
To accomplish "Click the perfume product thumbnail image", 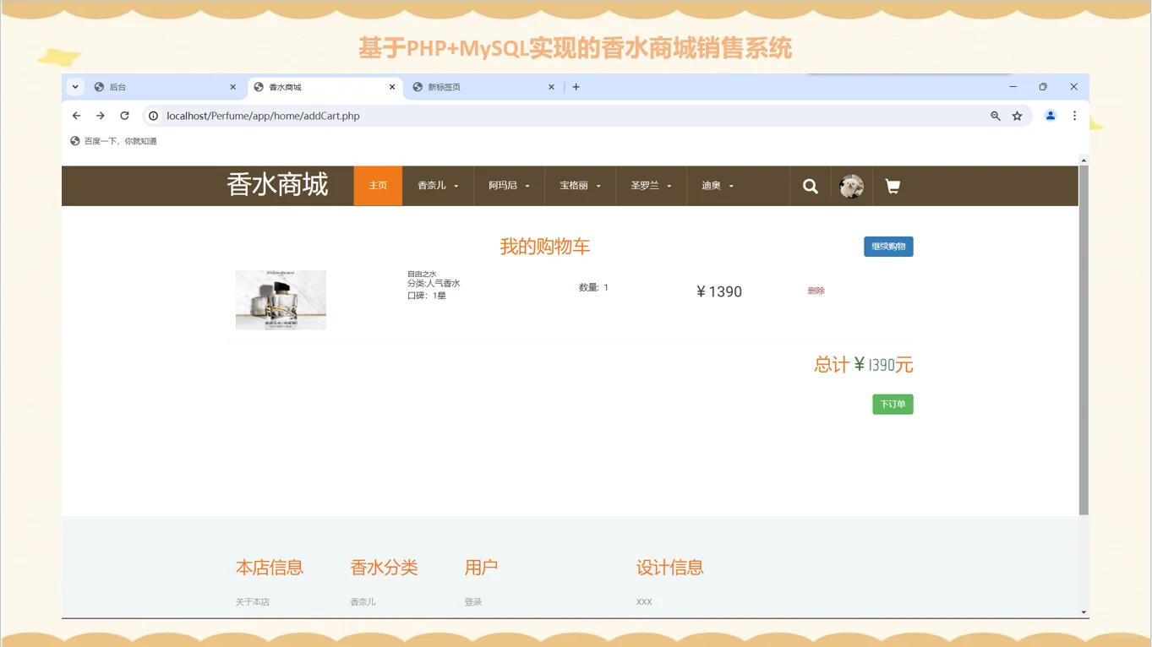I will point(281,300).
